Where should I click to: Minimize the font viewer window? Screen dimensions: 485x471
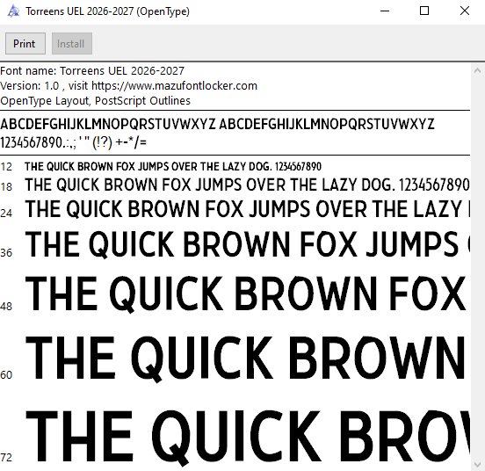coord(385,11)
